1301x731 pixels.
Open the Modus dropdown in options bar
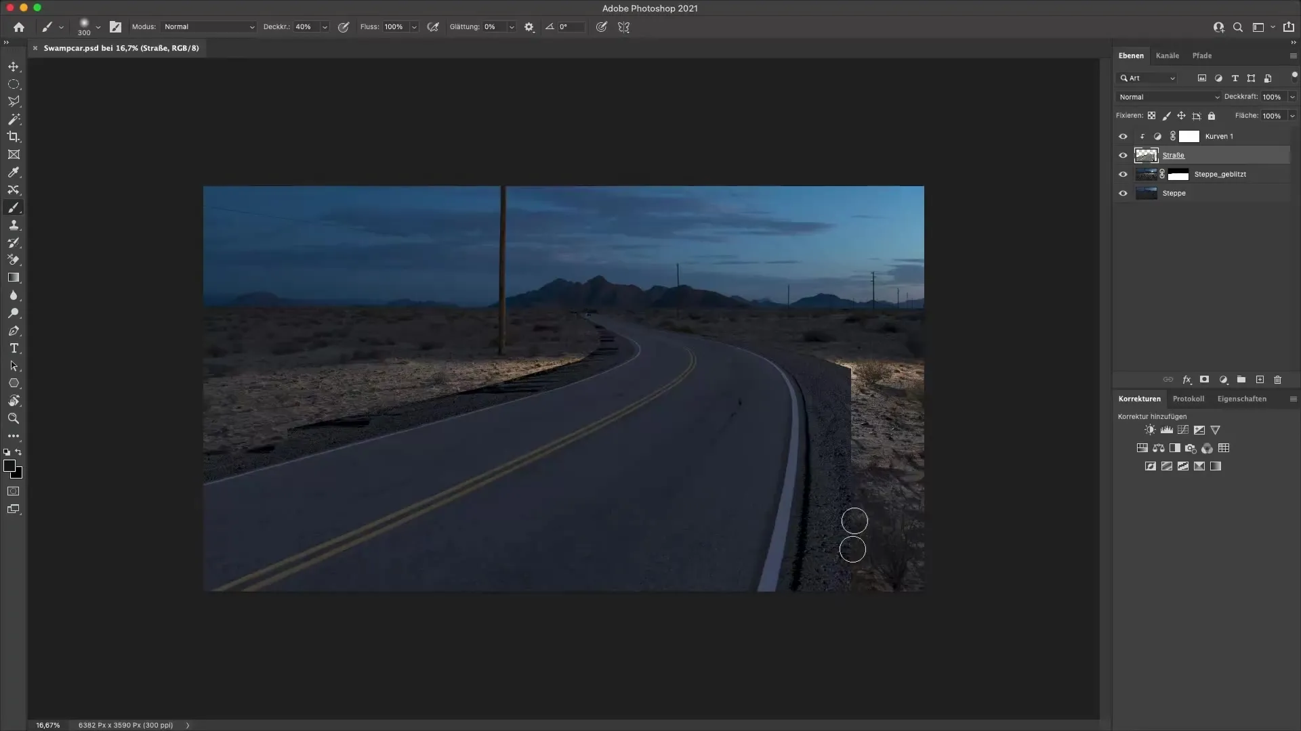pyautogui.click(x=207, y=27)
